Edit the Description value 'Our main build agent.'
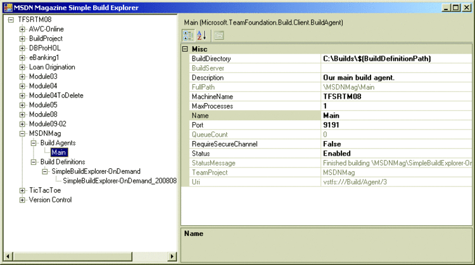475x265 pixels. click(396, 78)
